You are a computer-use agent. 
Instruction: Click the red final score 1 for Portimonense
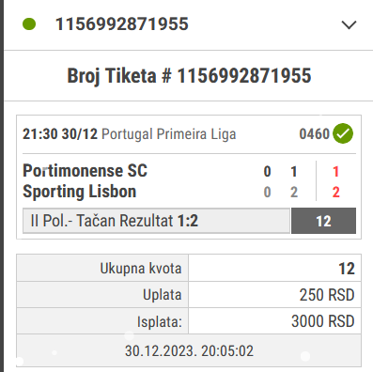coord(335,172)
